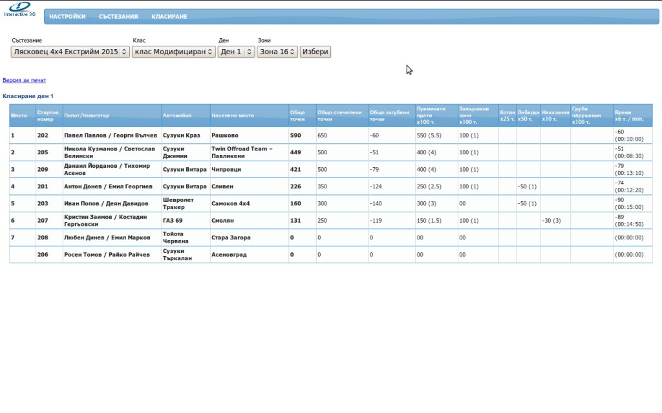Screen dimensions: 662x413
Task: Click the Стартов номер column header
Action: [x=48, y=116]
